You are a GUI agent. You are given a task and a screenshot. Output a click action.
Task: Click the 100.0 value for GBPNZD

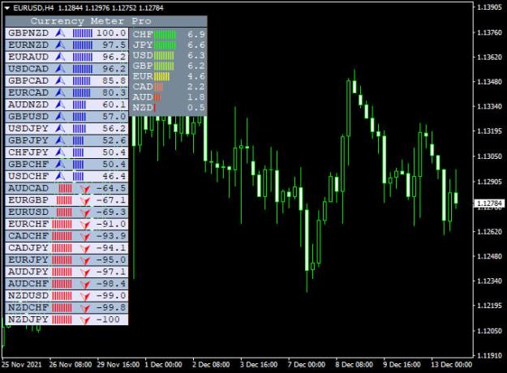click(x=111, y=33)
